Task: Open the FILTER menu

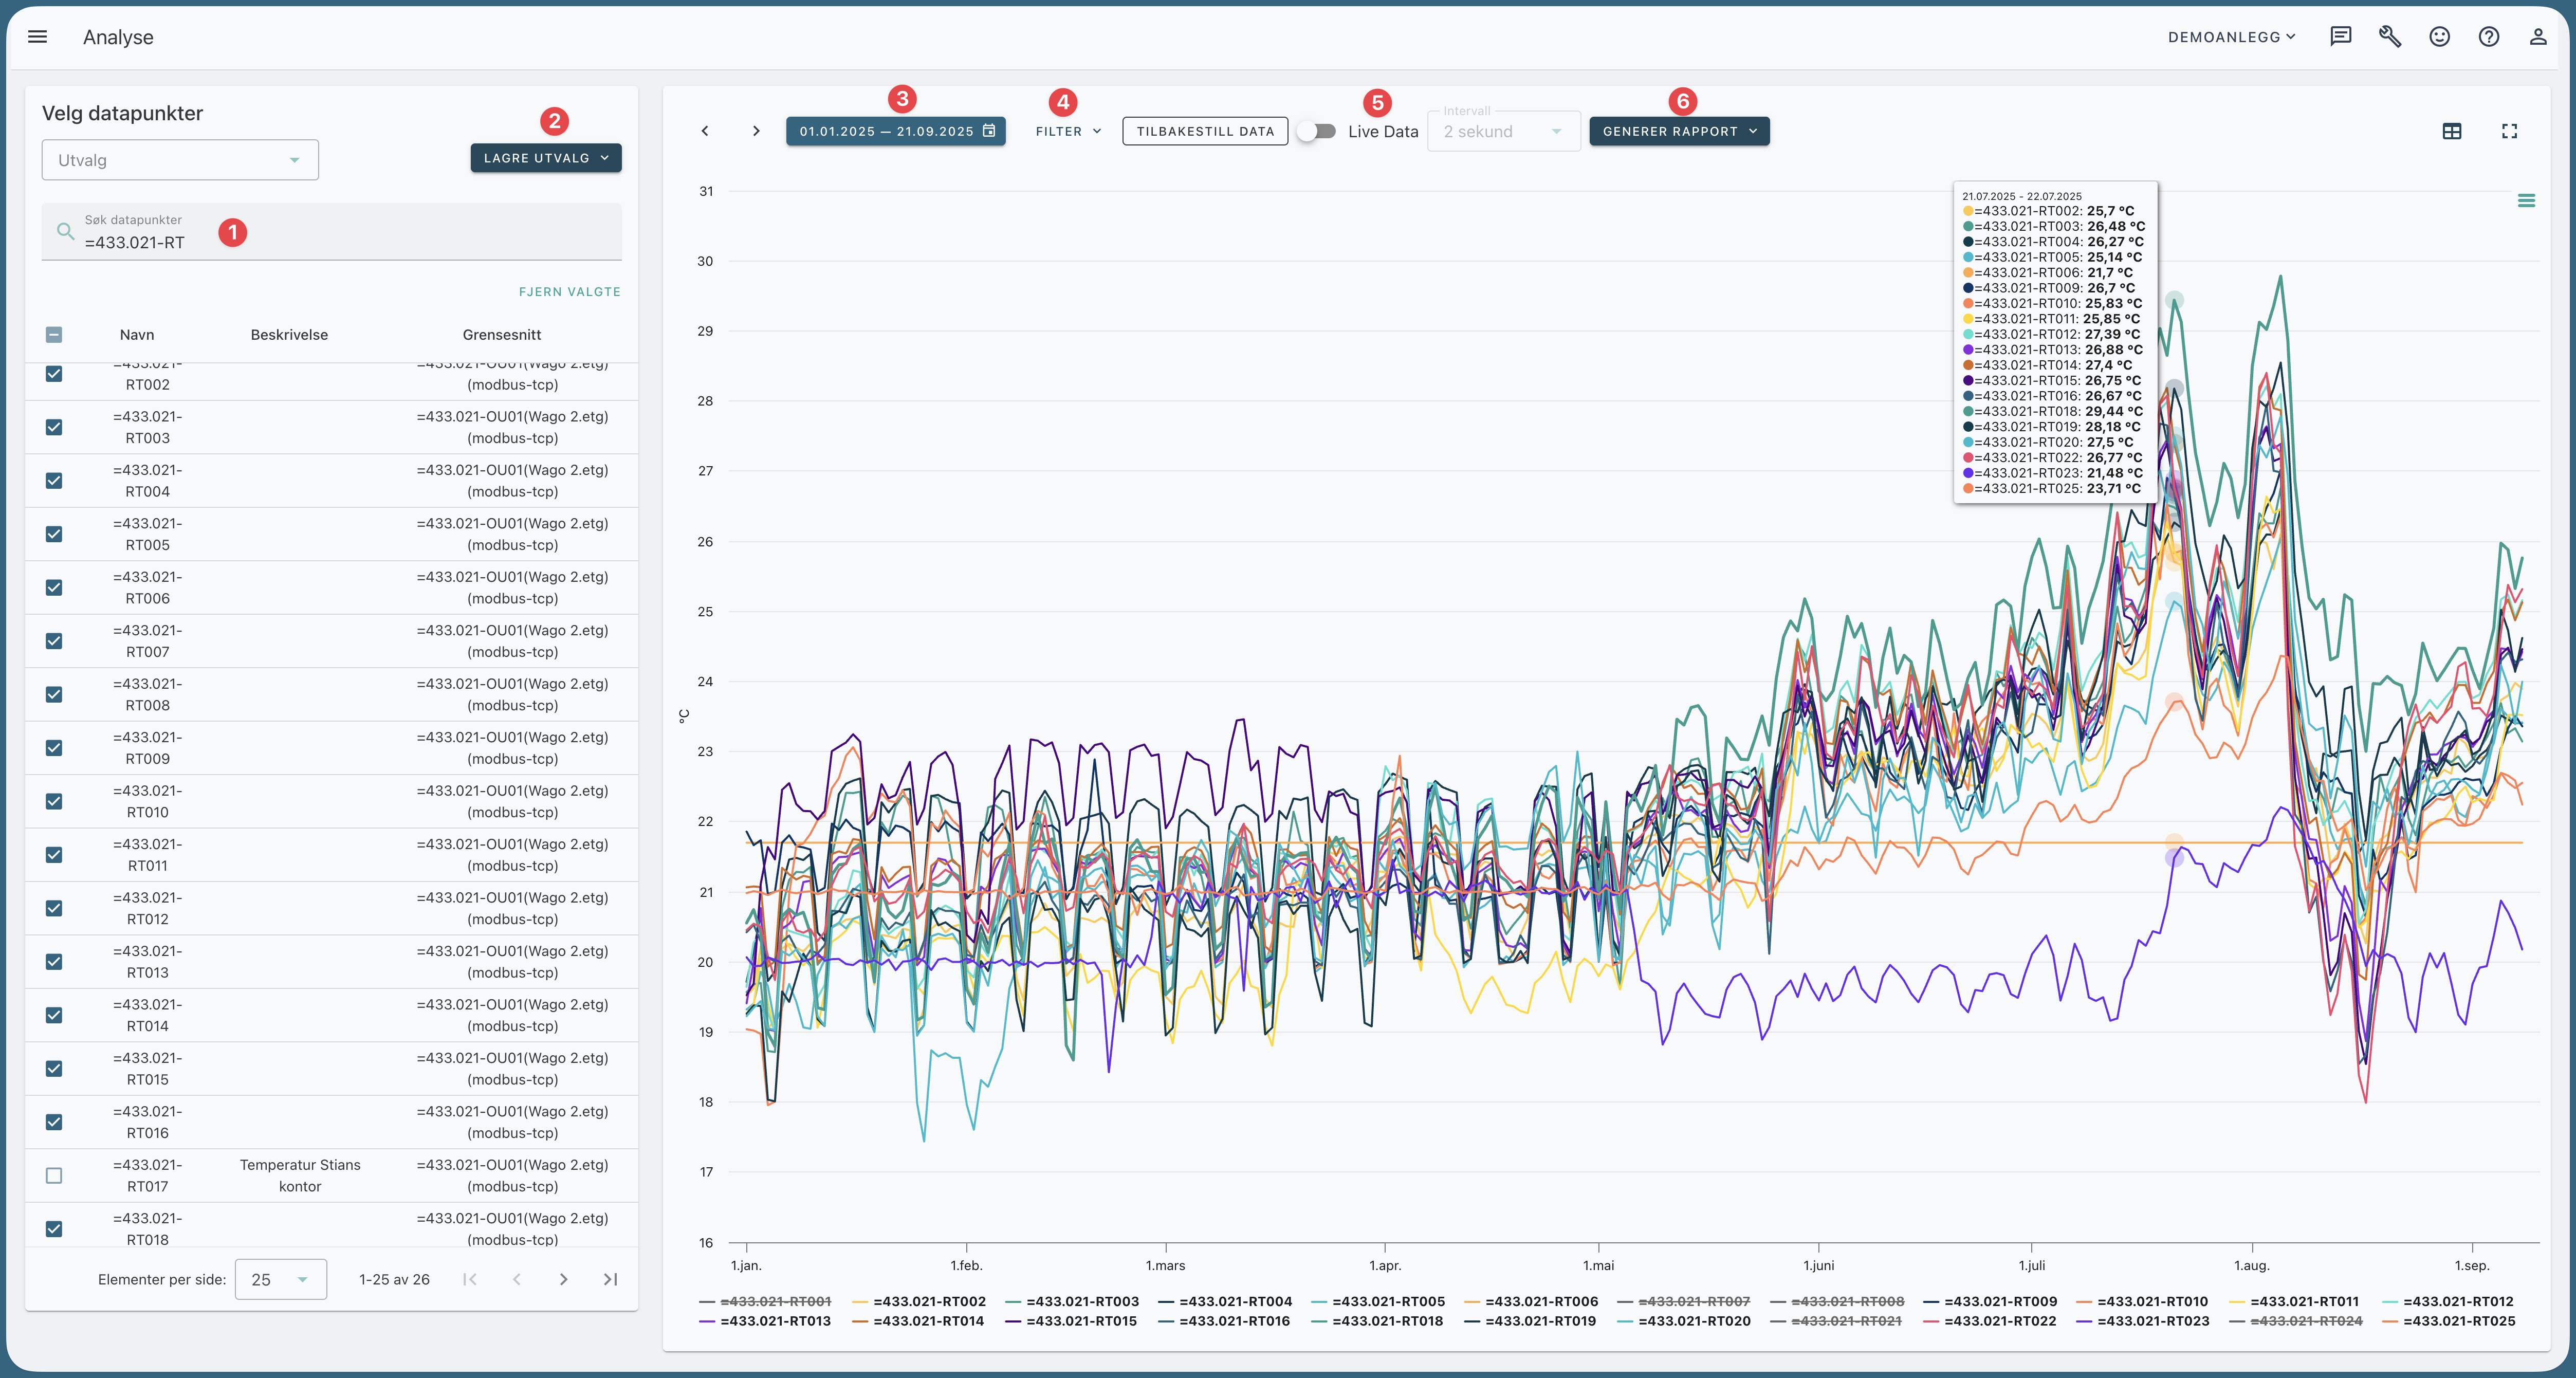Action: pyautogui.click(x=1068, y=131)
